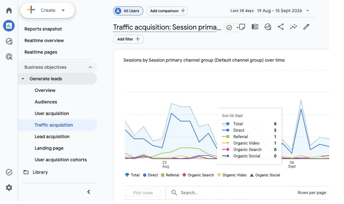This screenshot has width=344, height=204.
Task: Open the Home icon in left rail
Action: point(9,10)
